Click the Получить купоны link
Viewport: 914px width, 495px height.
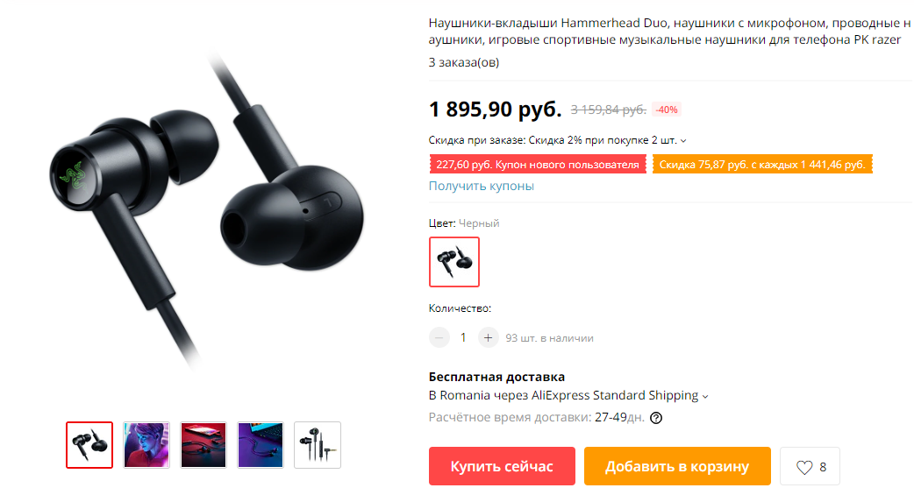point(481,186)
